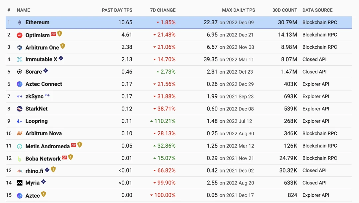Select Arbitrum Nova's Blockchain RPC data source
This screenshot has width=359, height=203.
(x=320, y=133)
